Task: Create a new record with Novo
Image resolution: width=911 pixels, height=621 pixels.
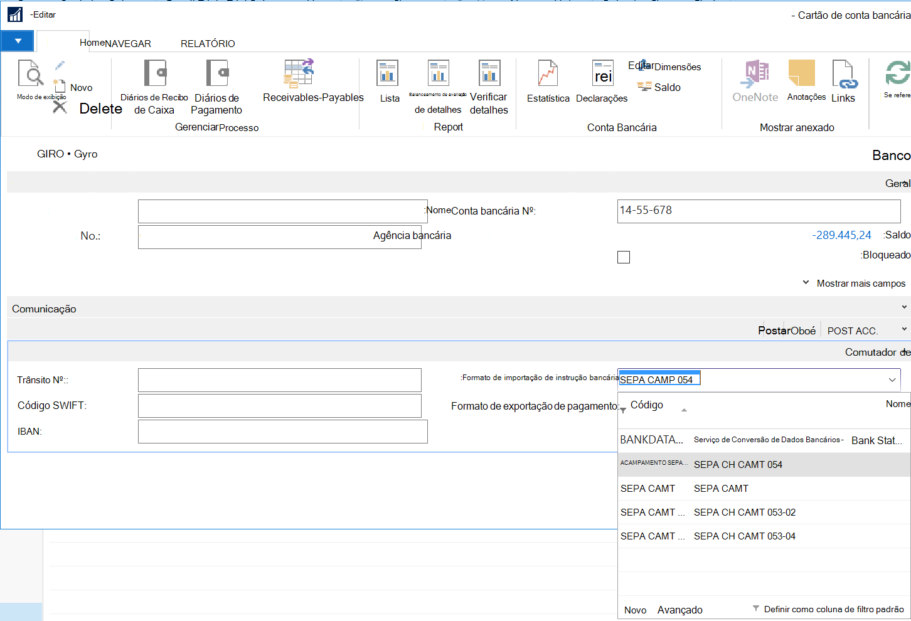Action: tap(81, 88)
